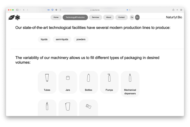190x127 pixels.
Task: Reload the page with the refresh icon
Action: click(x=130, y=10)
